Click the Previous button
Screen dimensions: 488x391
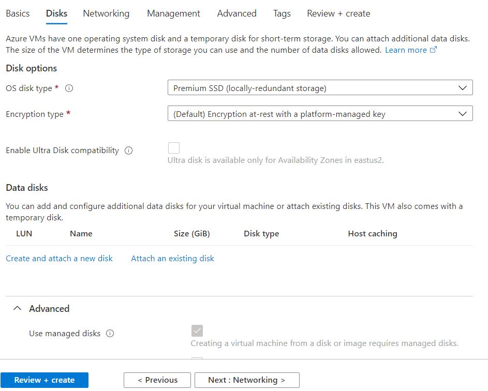pos(157,380)
